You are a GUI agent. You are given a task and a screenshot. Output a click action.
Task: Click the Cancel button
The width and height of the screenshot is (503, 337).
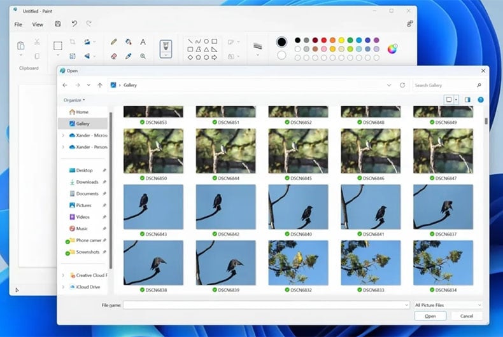point(467,316)
